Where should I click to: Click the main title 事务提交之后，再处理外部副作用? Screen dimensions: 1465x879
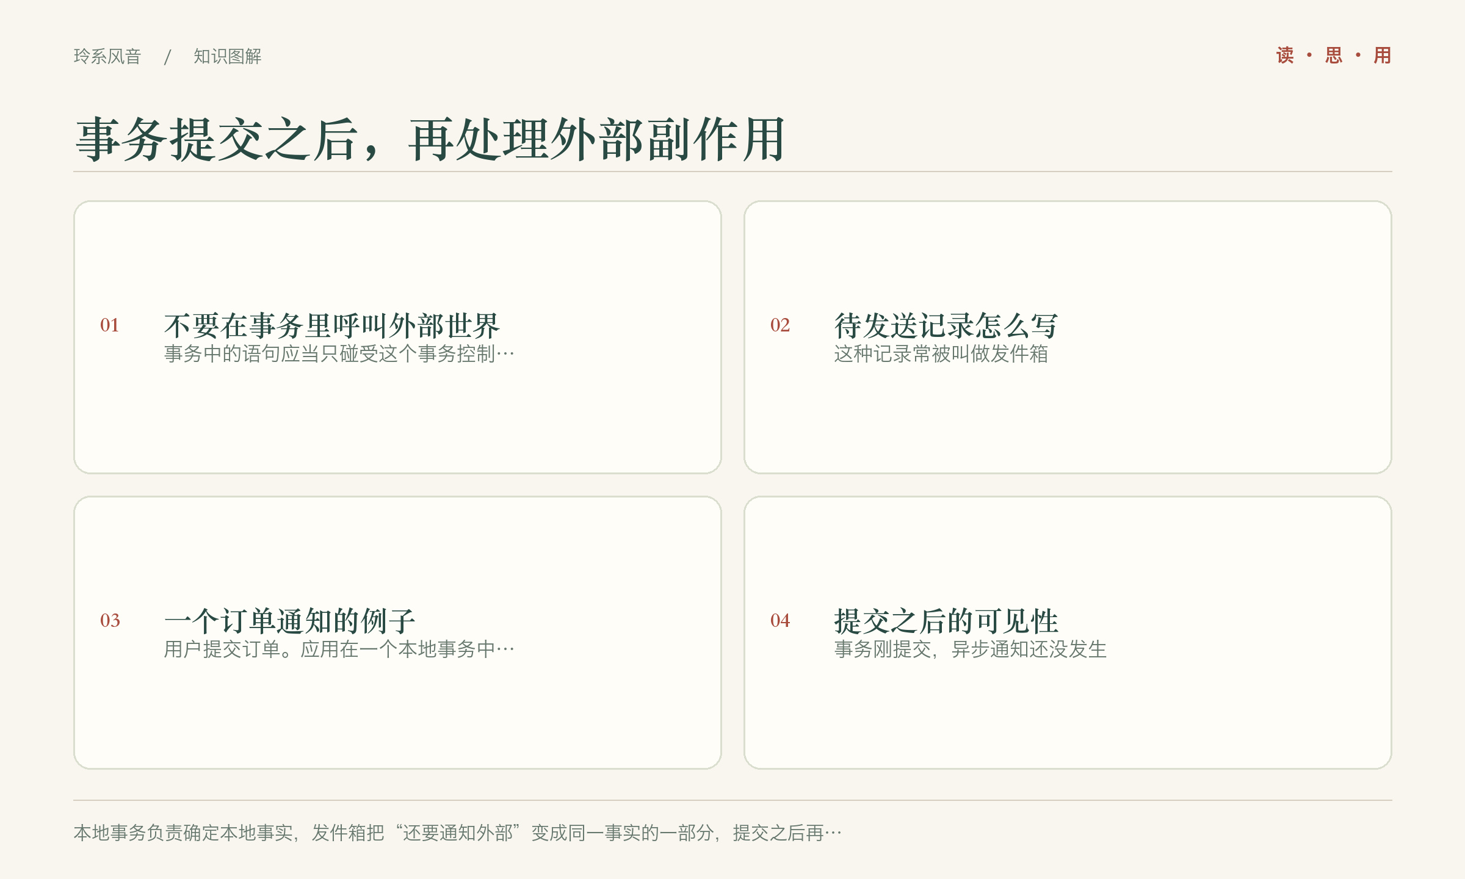point(430,140)
